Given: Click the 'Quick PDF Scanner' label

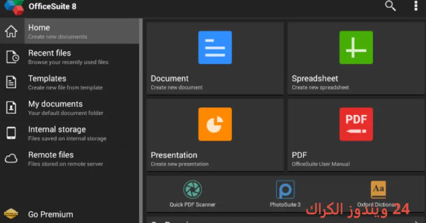Looking at the screenshot, I should coord(192,205).
